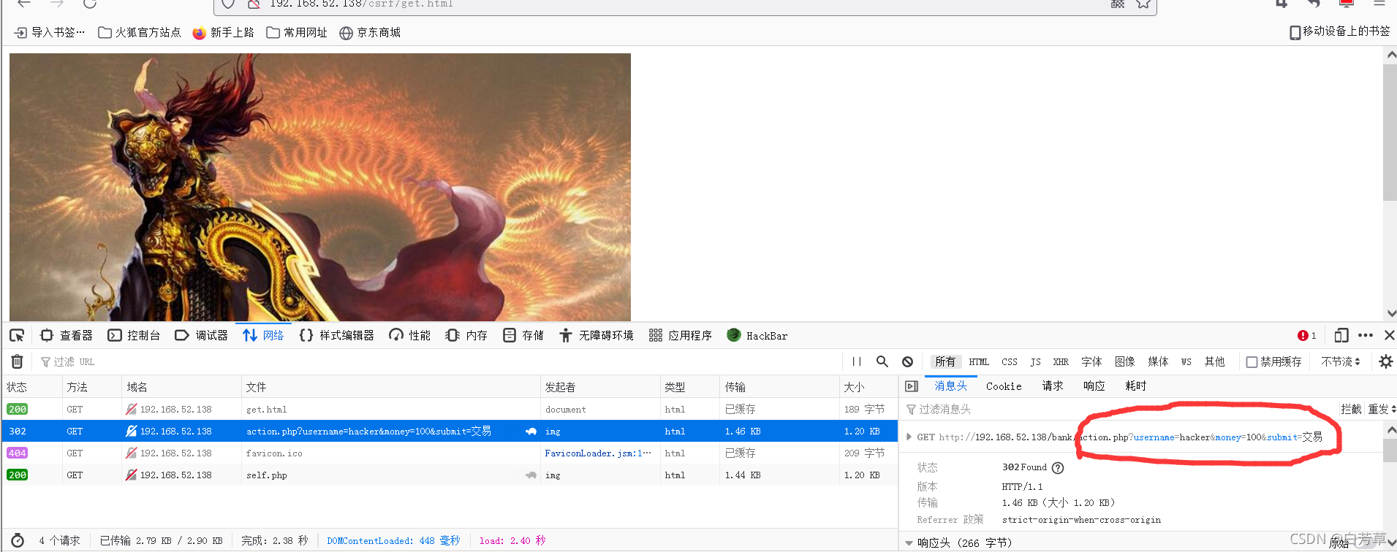Click the loaded warrior image on page
Viewport: 1397px width, 552px height.
(320, 187)
